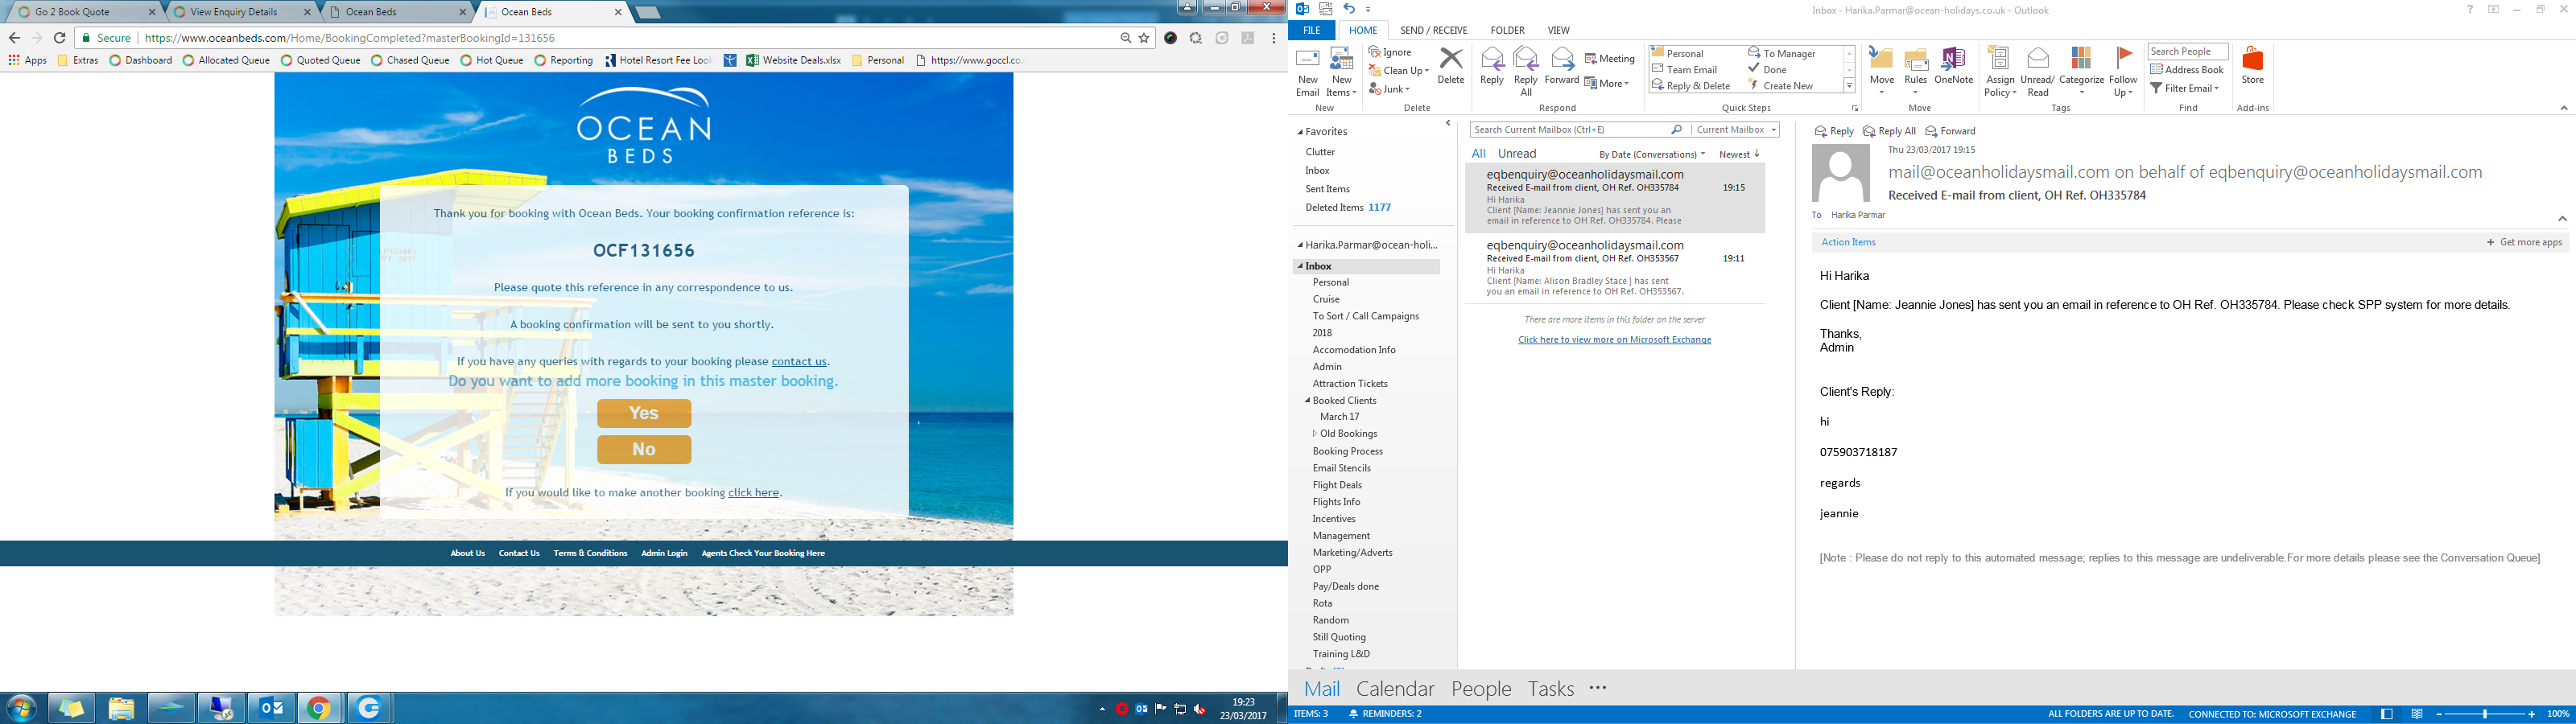
Task: Open the email about OH Ref. OH353567
Action: coord(1614,268)
